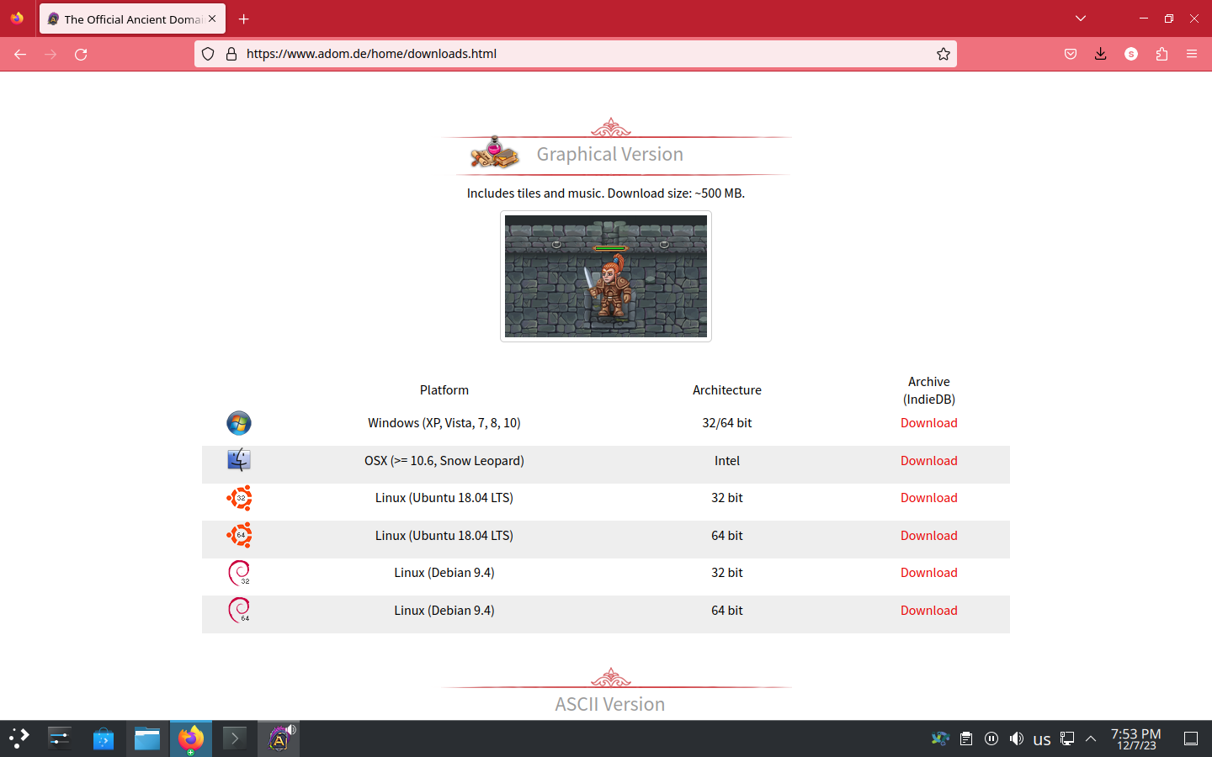Go back to the previous page

pyautogui.click(x=20, y=54)
